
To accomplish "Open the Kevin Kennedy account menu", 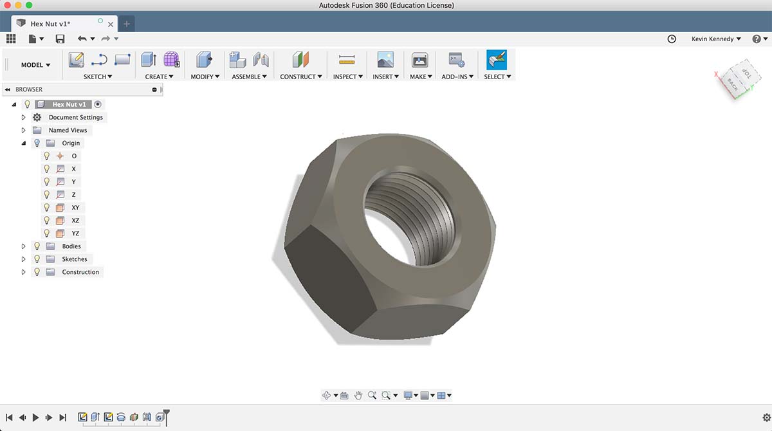I will tap(716, 39).
